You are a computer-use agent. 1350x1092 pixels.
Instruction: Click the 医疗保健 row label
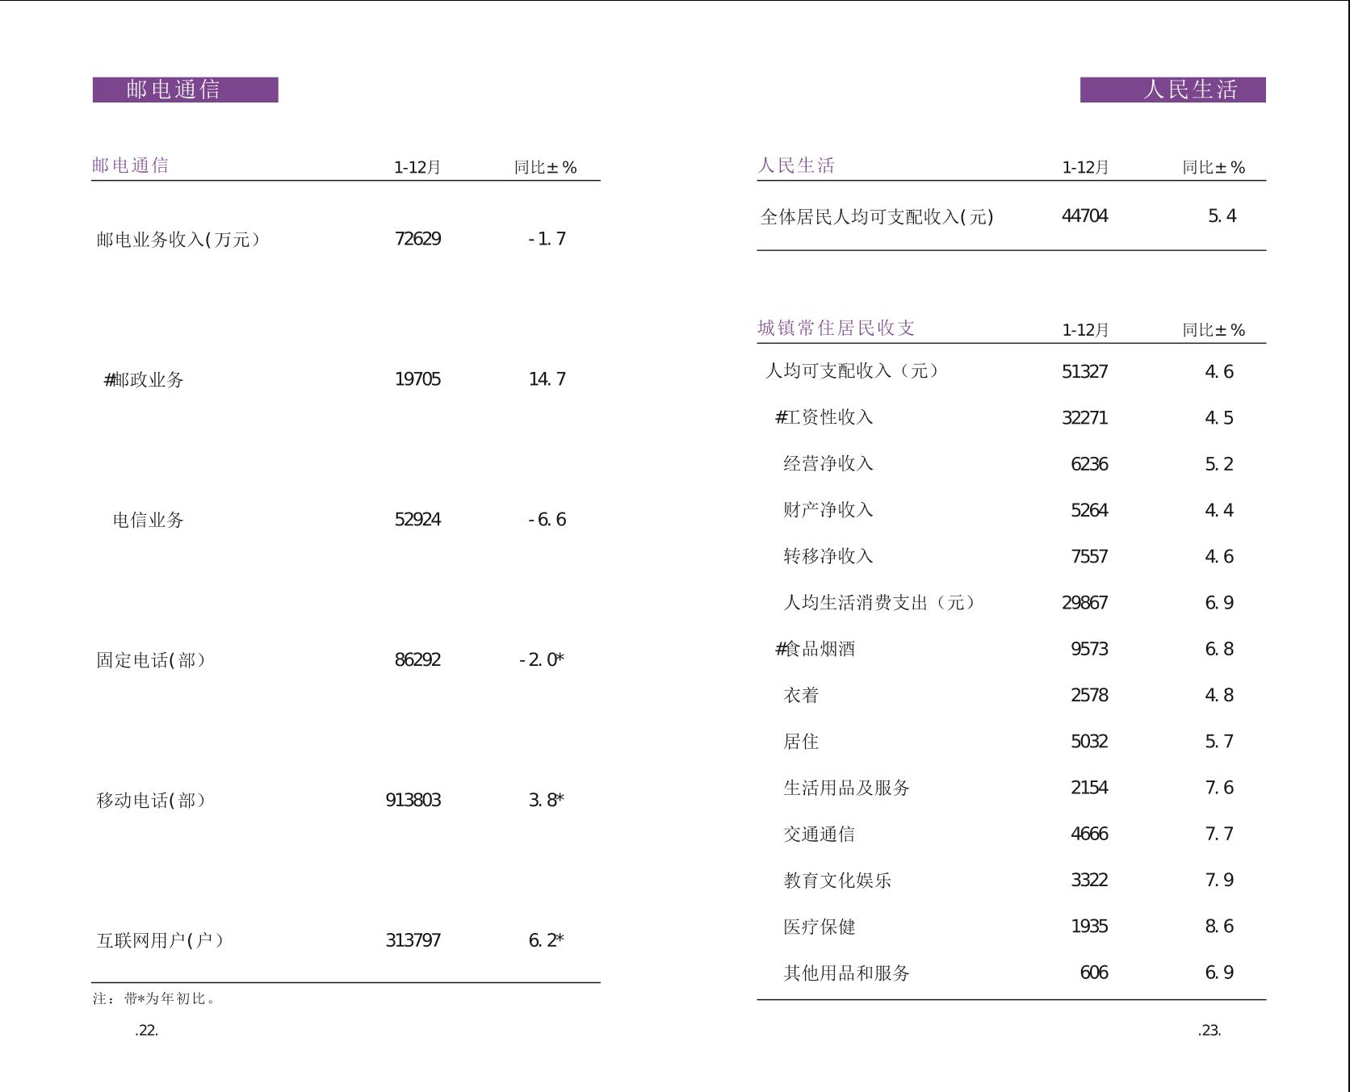click(820, 927)
